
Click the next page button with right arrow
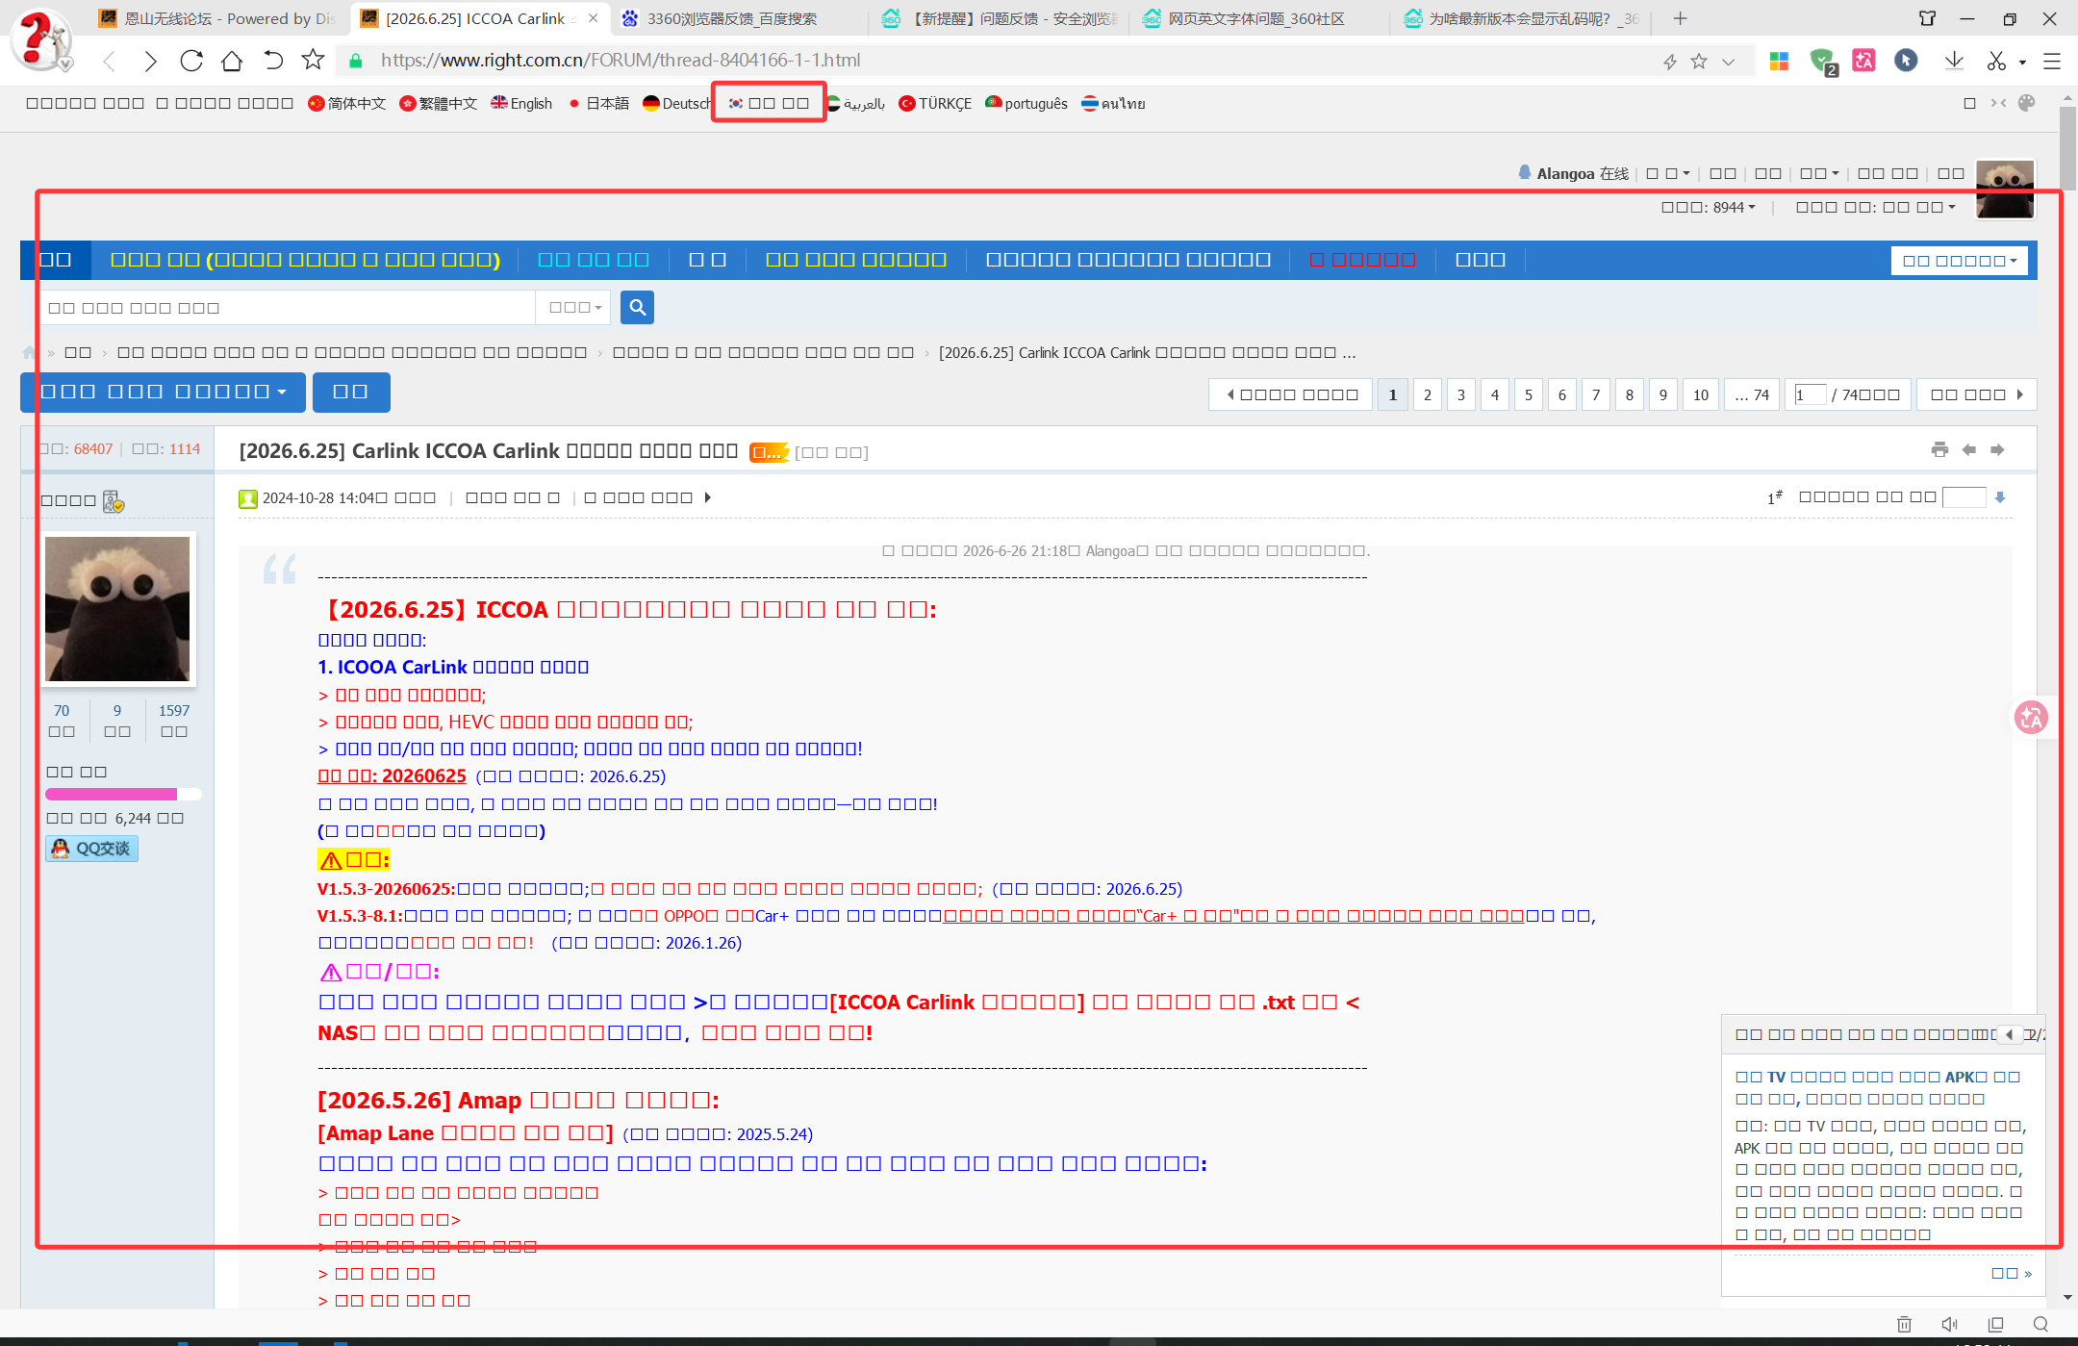(x=1976, y=394)
